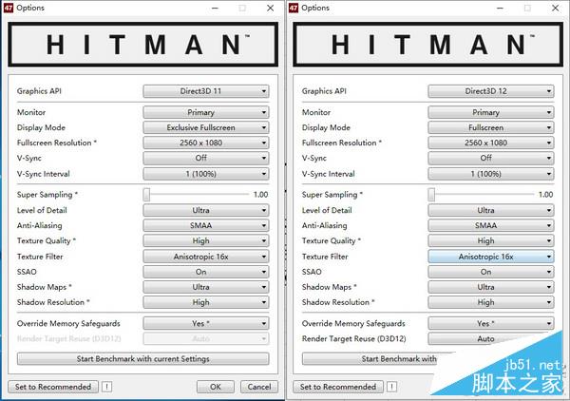The image size is (570, 401).
Task: Open Shadow Resolution dropdown in left window
Action: 206,302
